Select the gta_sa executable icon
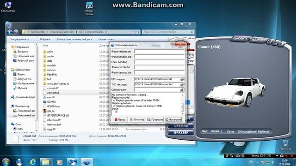Image resolution: width=296 pixels, height=166 pixels. point(44,111)
